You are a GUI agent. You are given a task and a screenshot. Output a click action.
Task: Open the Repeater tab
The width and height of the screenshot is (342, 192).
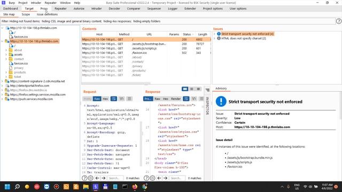tap(60, 9)
